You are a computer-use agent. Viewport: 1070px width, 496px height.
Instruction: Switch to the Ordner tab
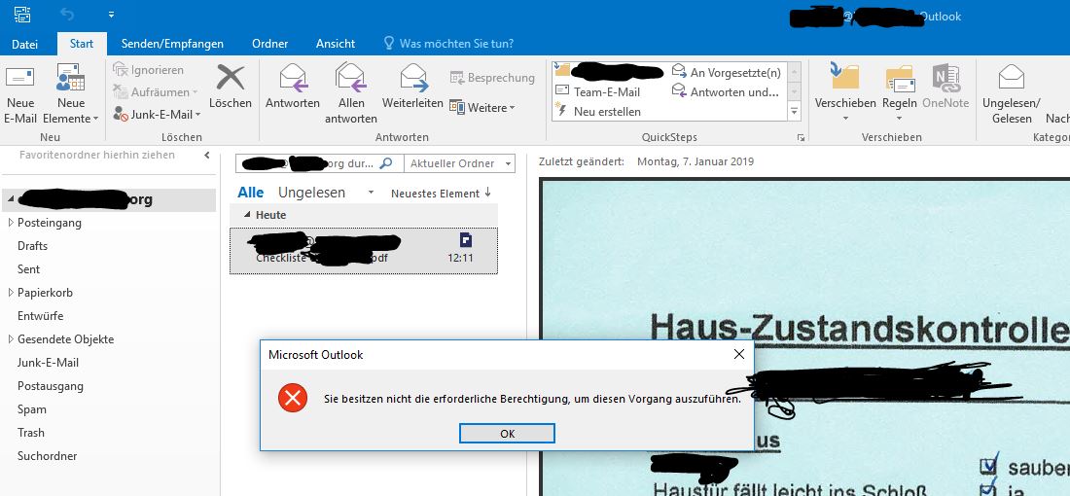(269, 44)
